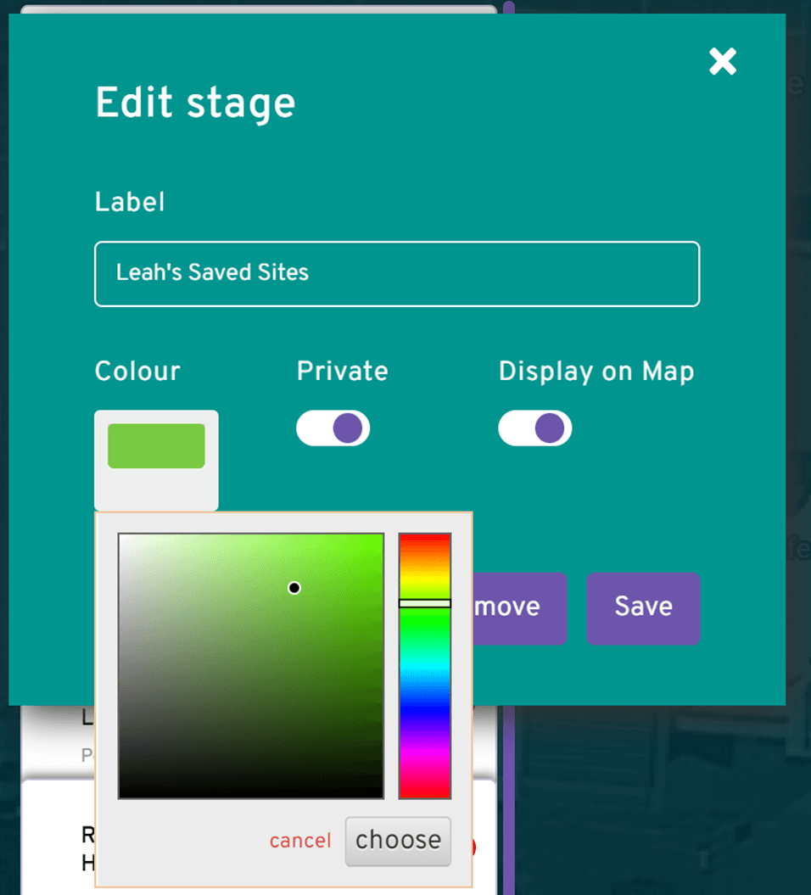The height and width of the screenshot is (895, 811).
Task: Confirm colour with the choose button
Action: (x=398, y=840)
